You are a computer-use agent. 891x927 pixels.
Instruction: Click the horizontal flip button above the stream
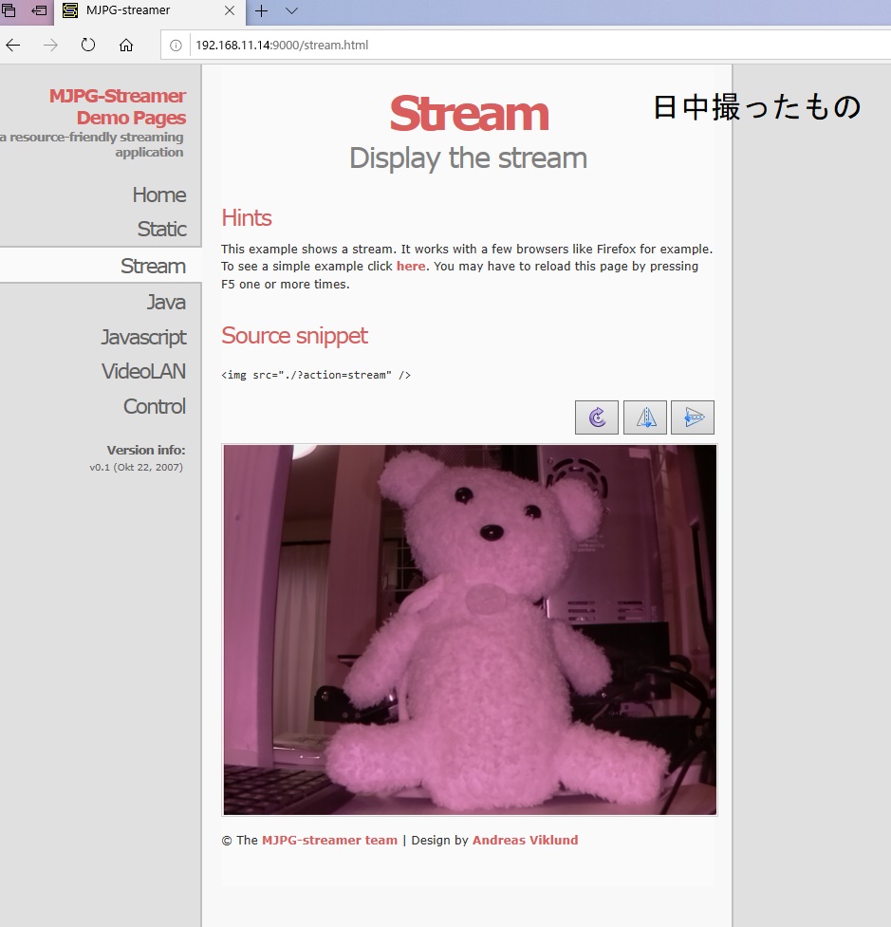pos(645,417)
